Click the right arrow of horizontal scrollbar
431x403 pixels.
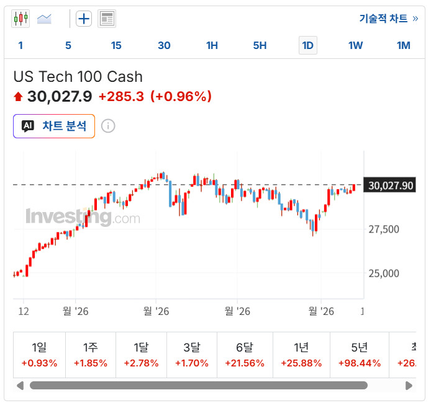click(x=409, y=386)
